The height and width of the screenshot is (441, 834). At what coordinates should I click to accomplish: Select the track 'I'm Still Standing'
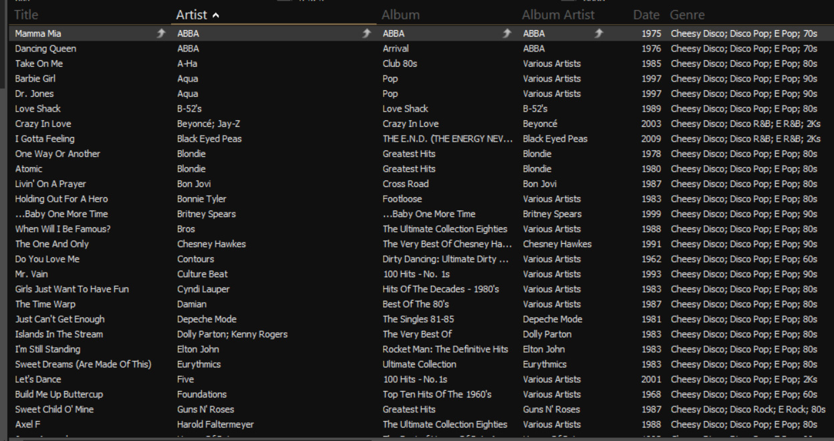[x=47, y=349]
